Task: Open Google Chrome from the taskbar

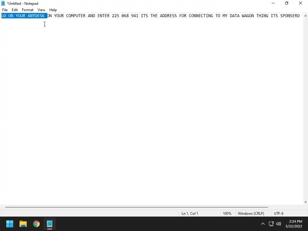Action: click(x=36, y=224)
